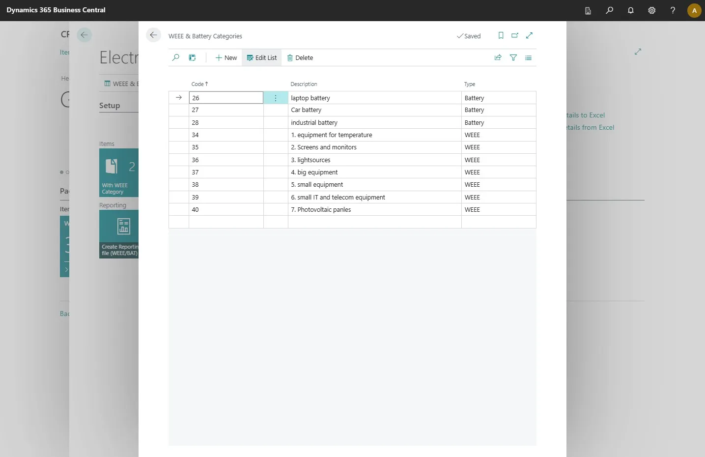Go back arrow in background page
Image resolution: width=705 pixels, height=457 pixels.
(84, 35)
